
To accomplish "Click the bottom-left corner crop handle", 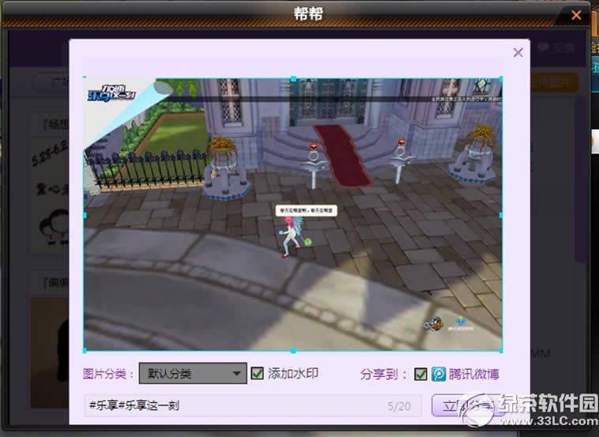I will 85,350.
